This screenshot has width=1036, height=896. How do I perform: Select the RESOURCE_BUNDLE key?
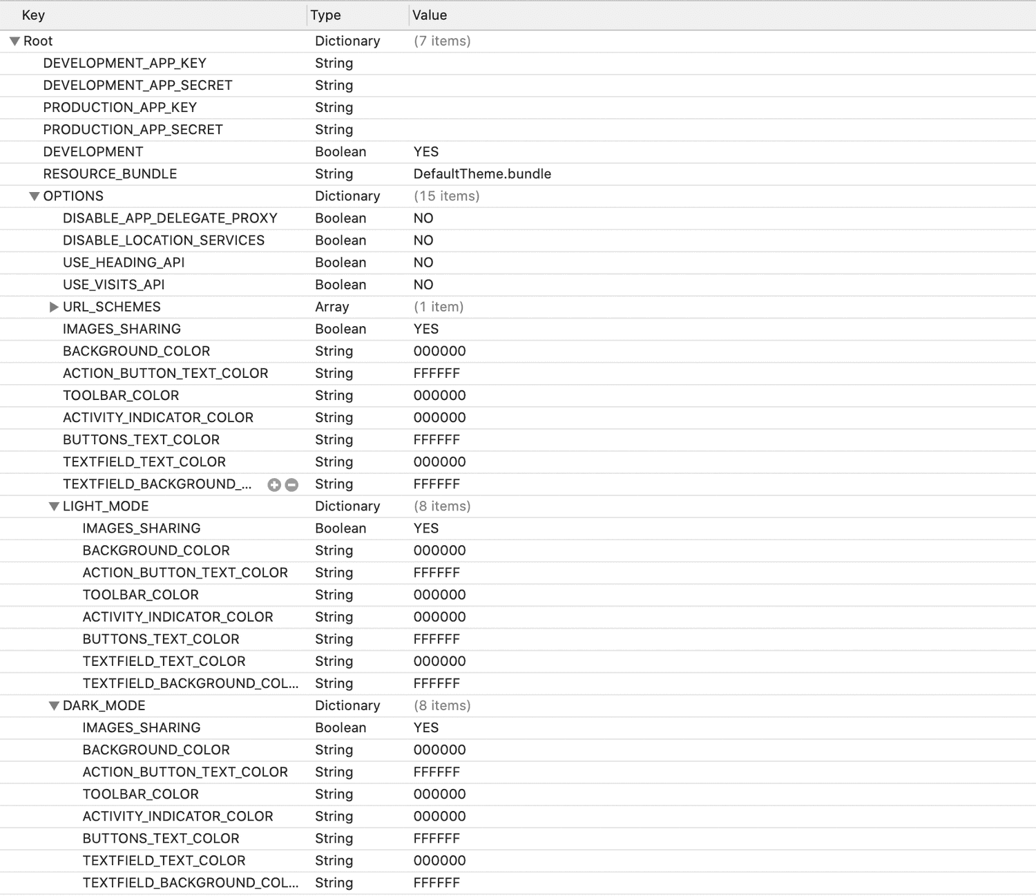(x=110, y=174)
